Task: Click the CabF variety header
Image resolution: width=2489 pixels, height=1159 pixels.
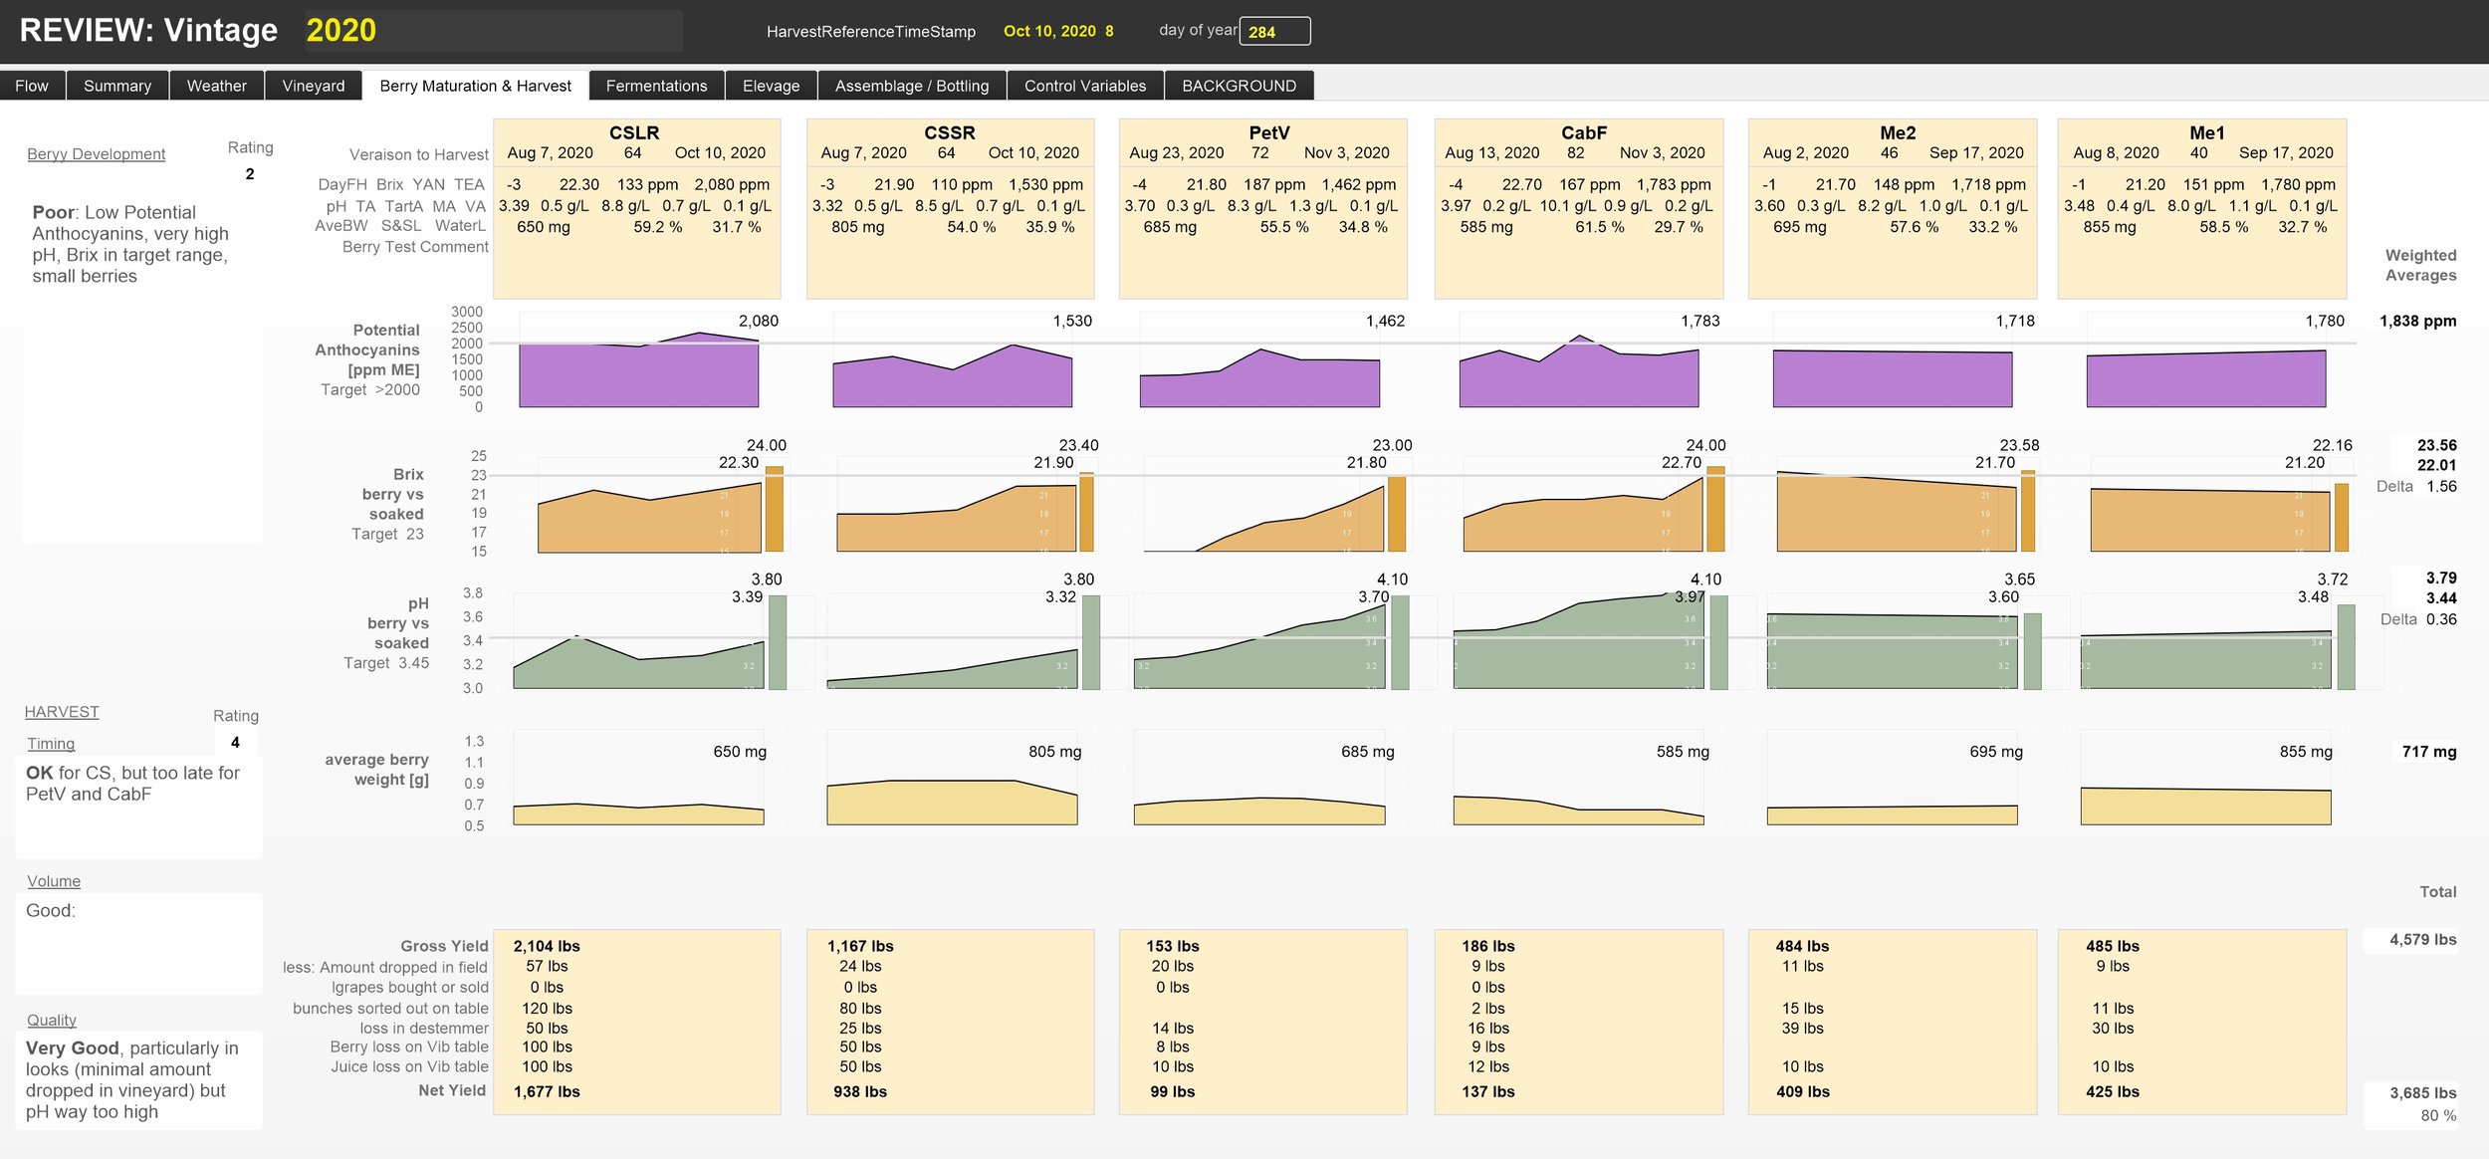Action: coord(1583,132)
